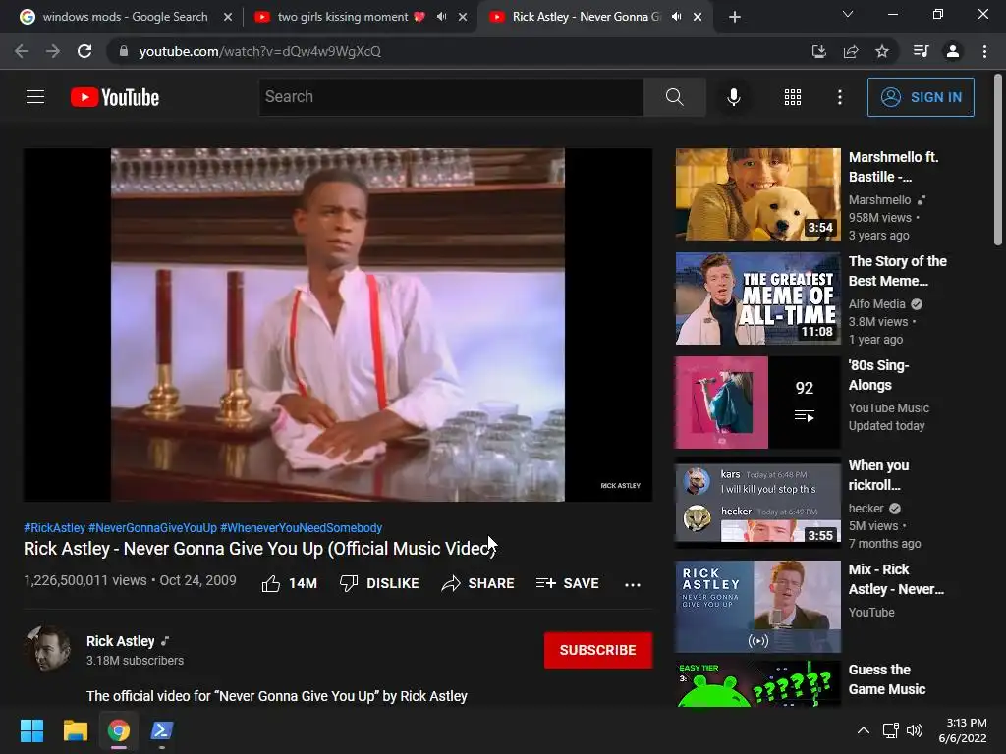The width and height of the screenshot is (1006, 754).
Task: Open File Explorer from taskbar
Action: [x=75, y=730]
